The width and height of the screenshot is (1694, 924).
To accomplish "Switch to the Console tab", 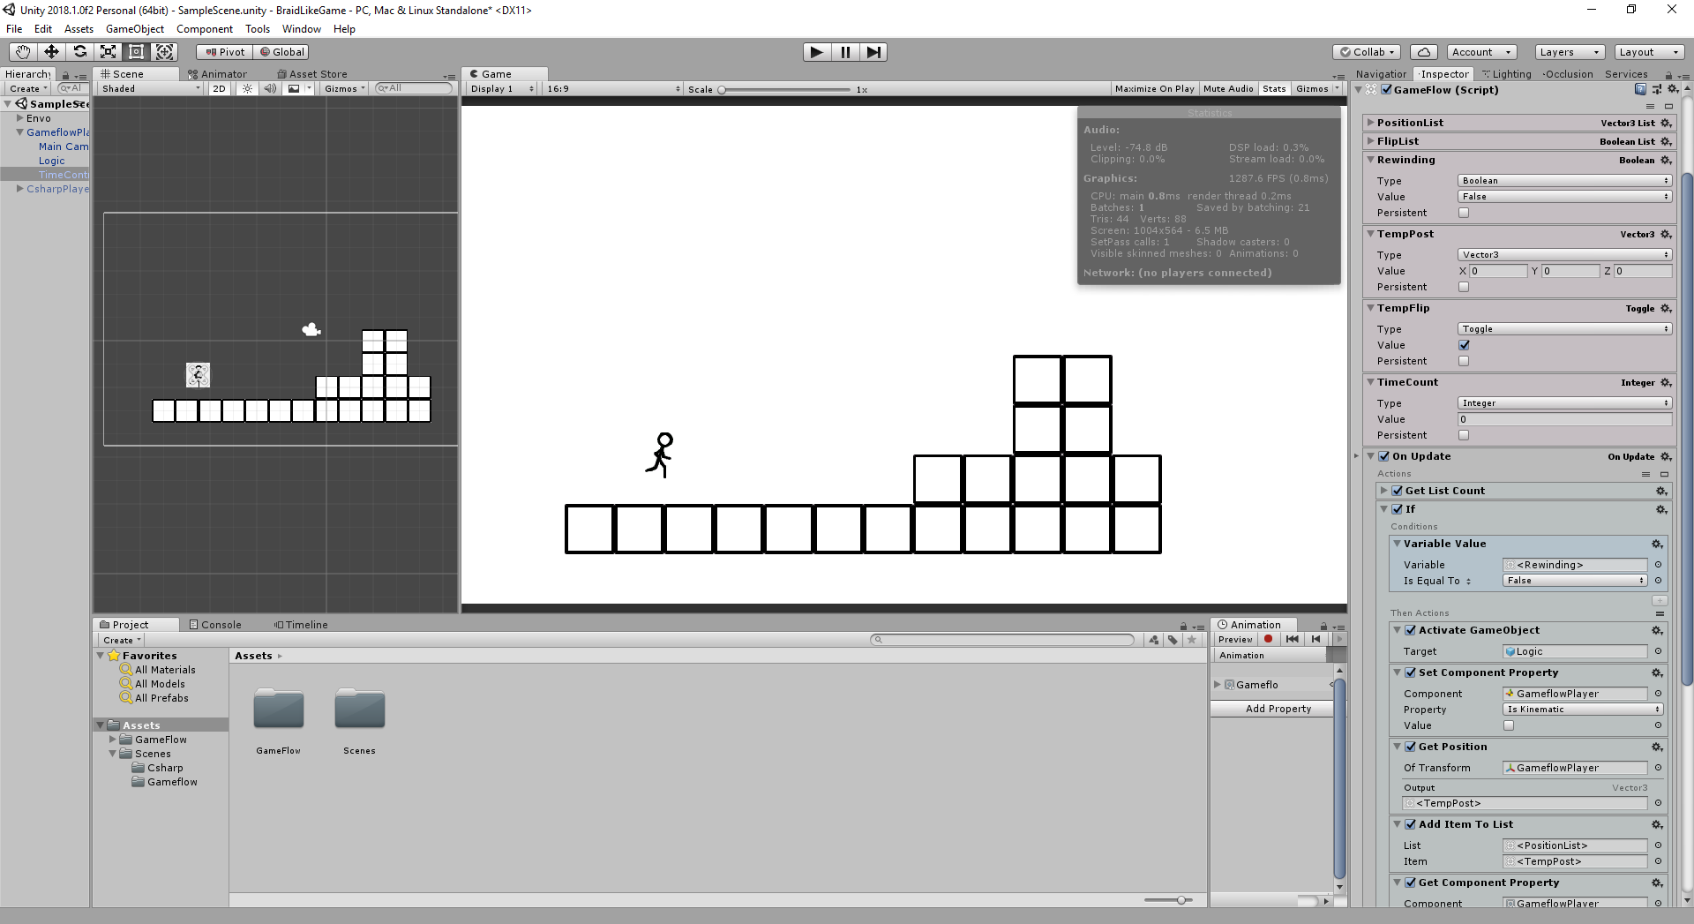I will [215, 625].
